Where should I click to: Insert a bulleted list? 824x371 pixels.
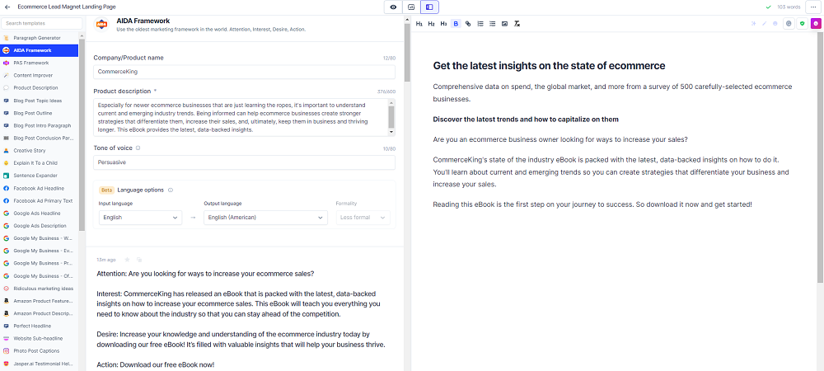pos(493,24)
